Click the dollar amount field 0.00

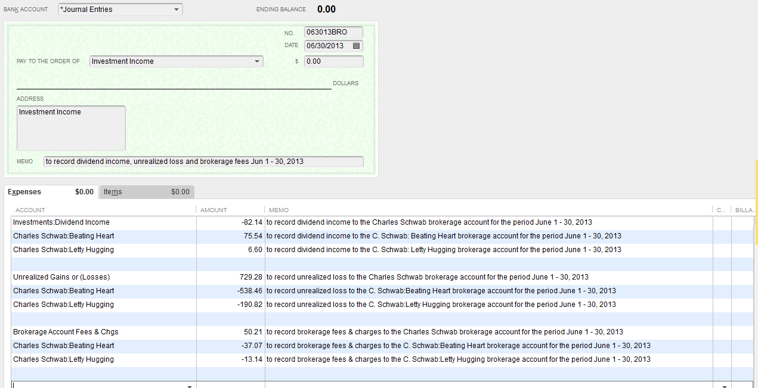click(x=333, y=61)
